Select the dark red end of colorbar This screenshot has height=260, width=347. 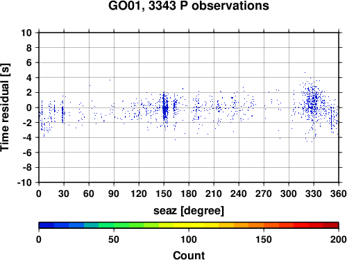tap(331, 225)
